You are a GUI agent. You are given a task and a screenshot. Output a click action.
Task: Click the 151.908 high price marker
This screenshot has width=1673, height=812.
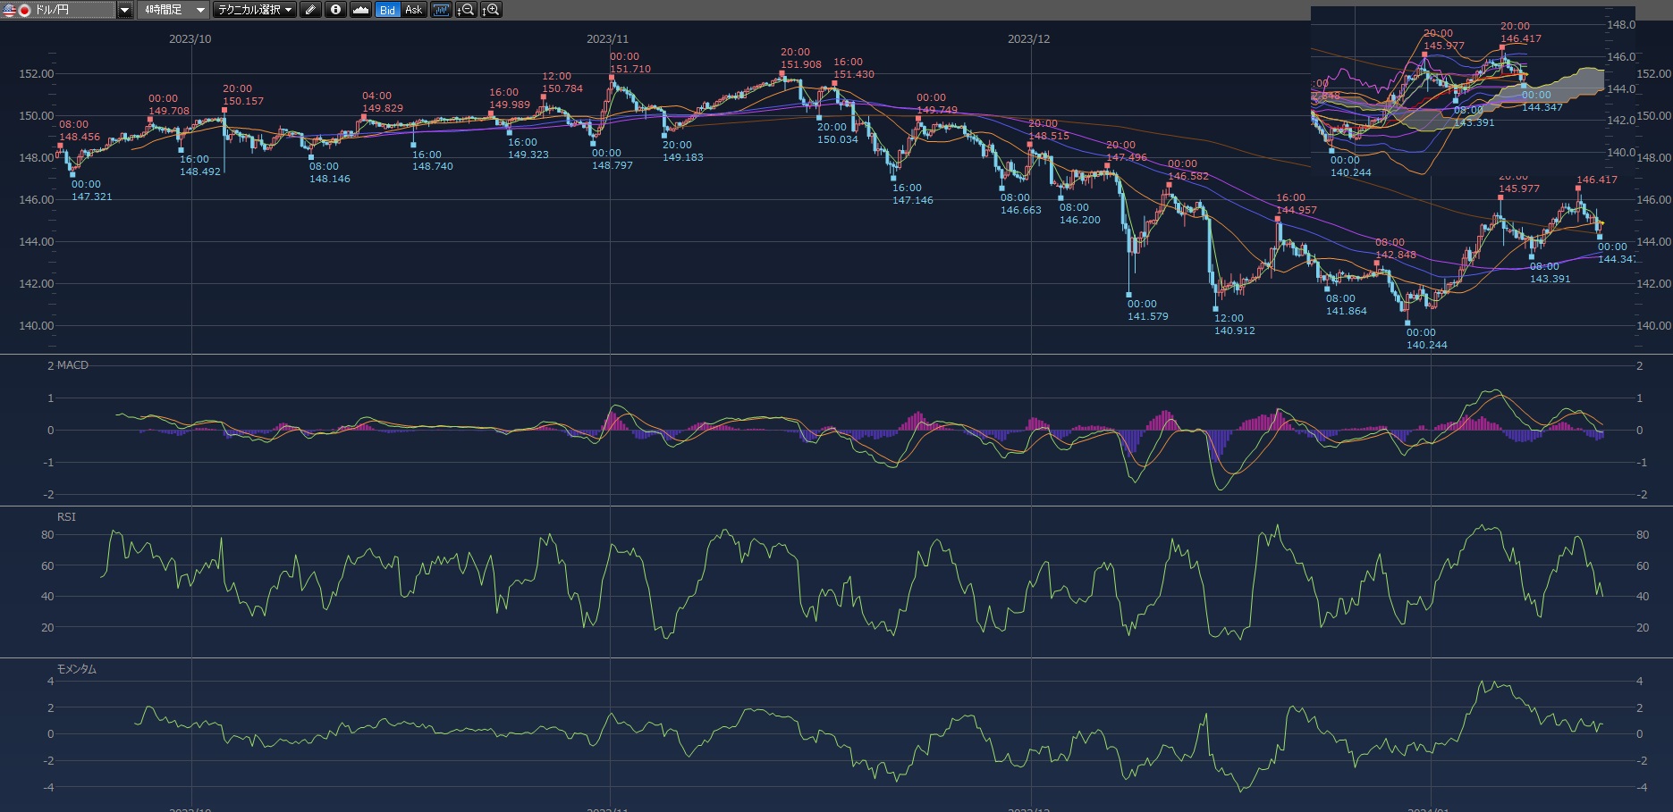pos(800,64)
